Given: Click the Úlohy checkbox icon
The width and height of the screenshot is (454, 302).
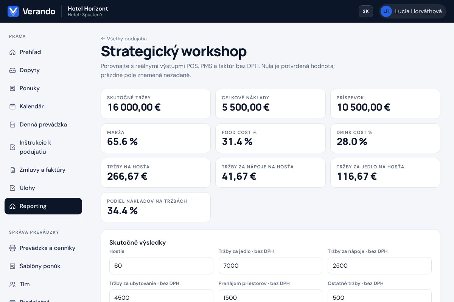Looking at the screenshot, I should click(12, 188).
